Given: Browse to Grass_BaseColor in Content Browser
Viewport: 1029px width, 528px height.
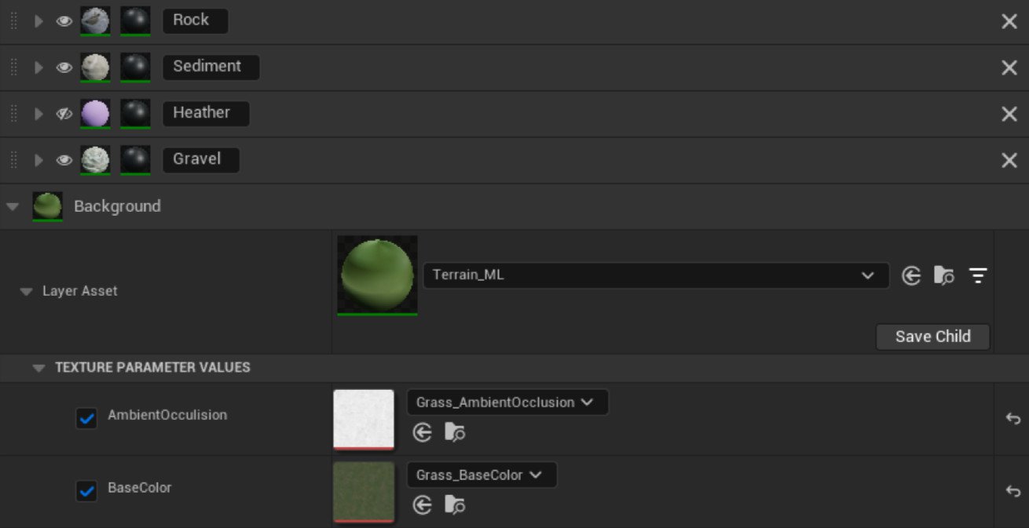Looking at the screenshot, I should coord(455,505).
